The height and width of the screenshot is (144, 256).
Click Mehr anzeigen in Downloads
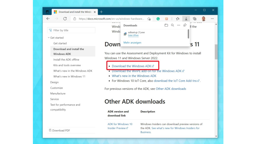click(132, 43)
